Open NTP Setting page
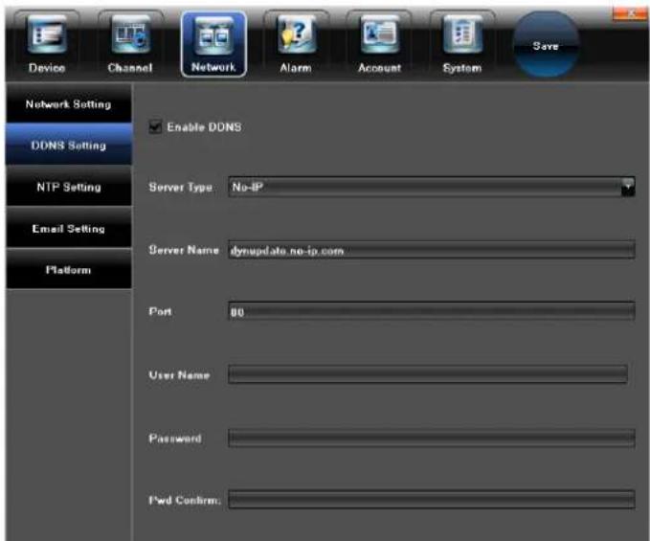The image size is (650, 541). (x=69, y=187)
